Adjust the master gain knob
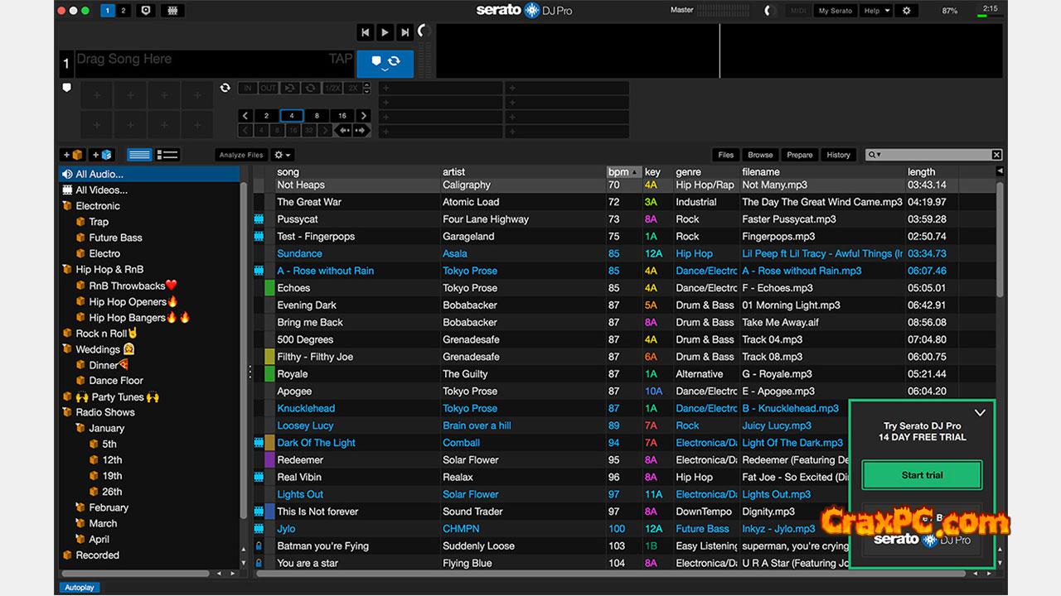The width and height of the screenshot is (1061, 596). tap(770, 11)
